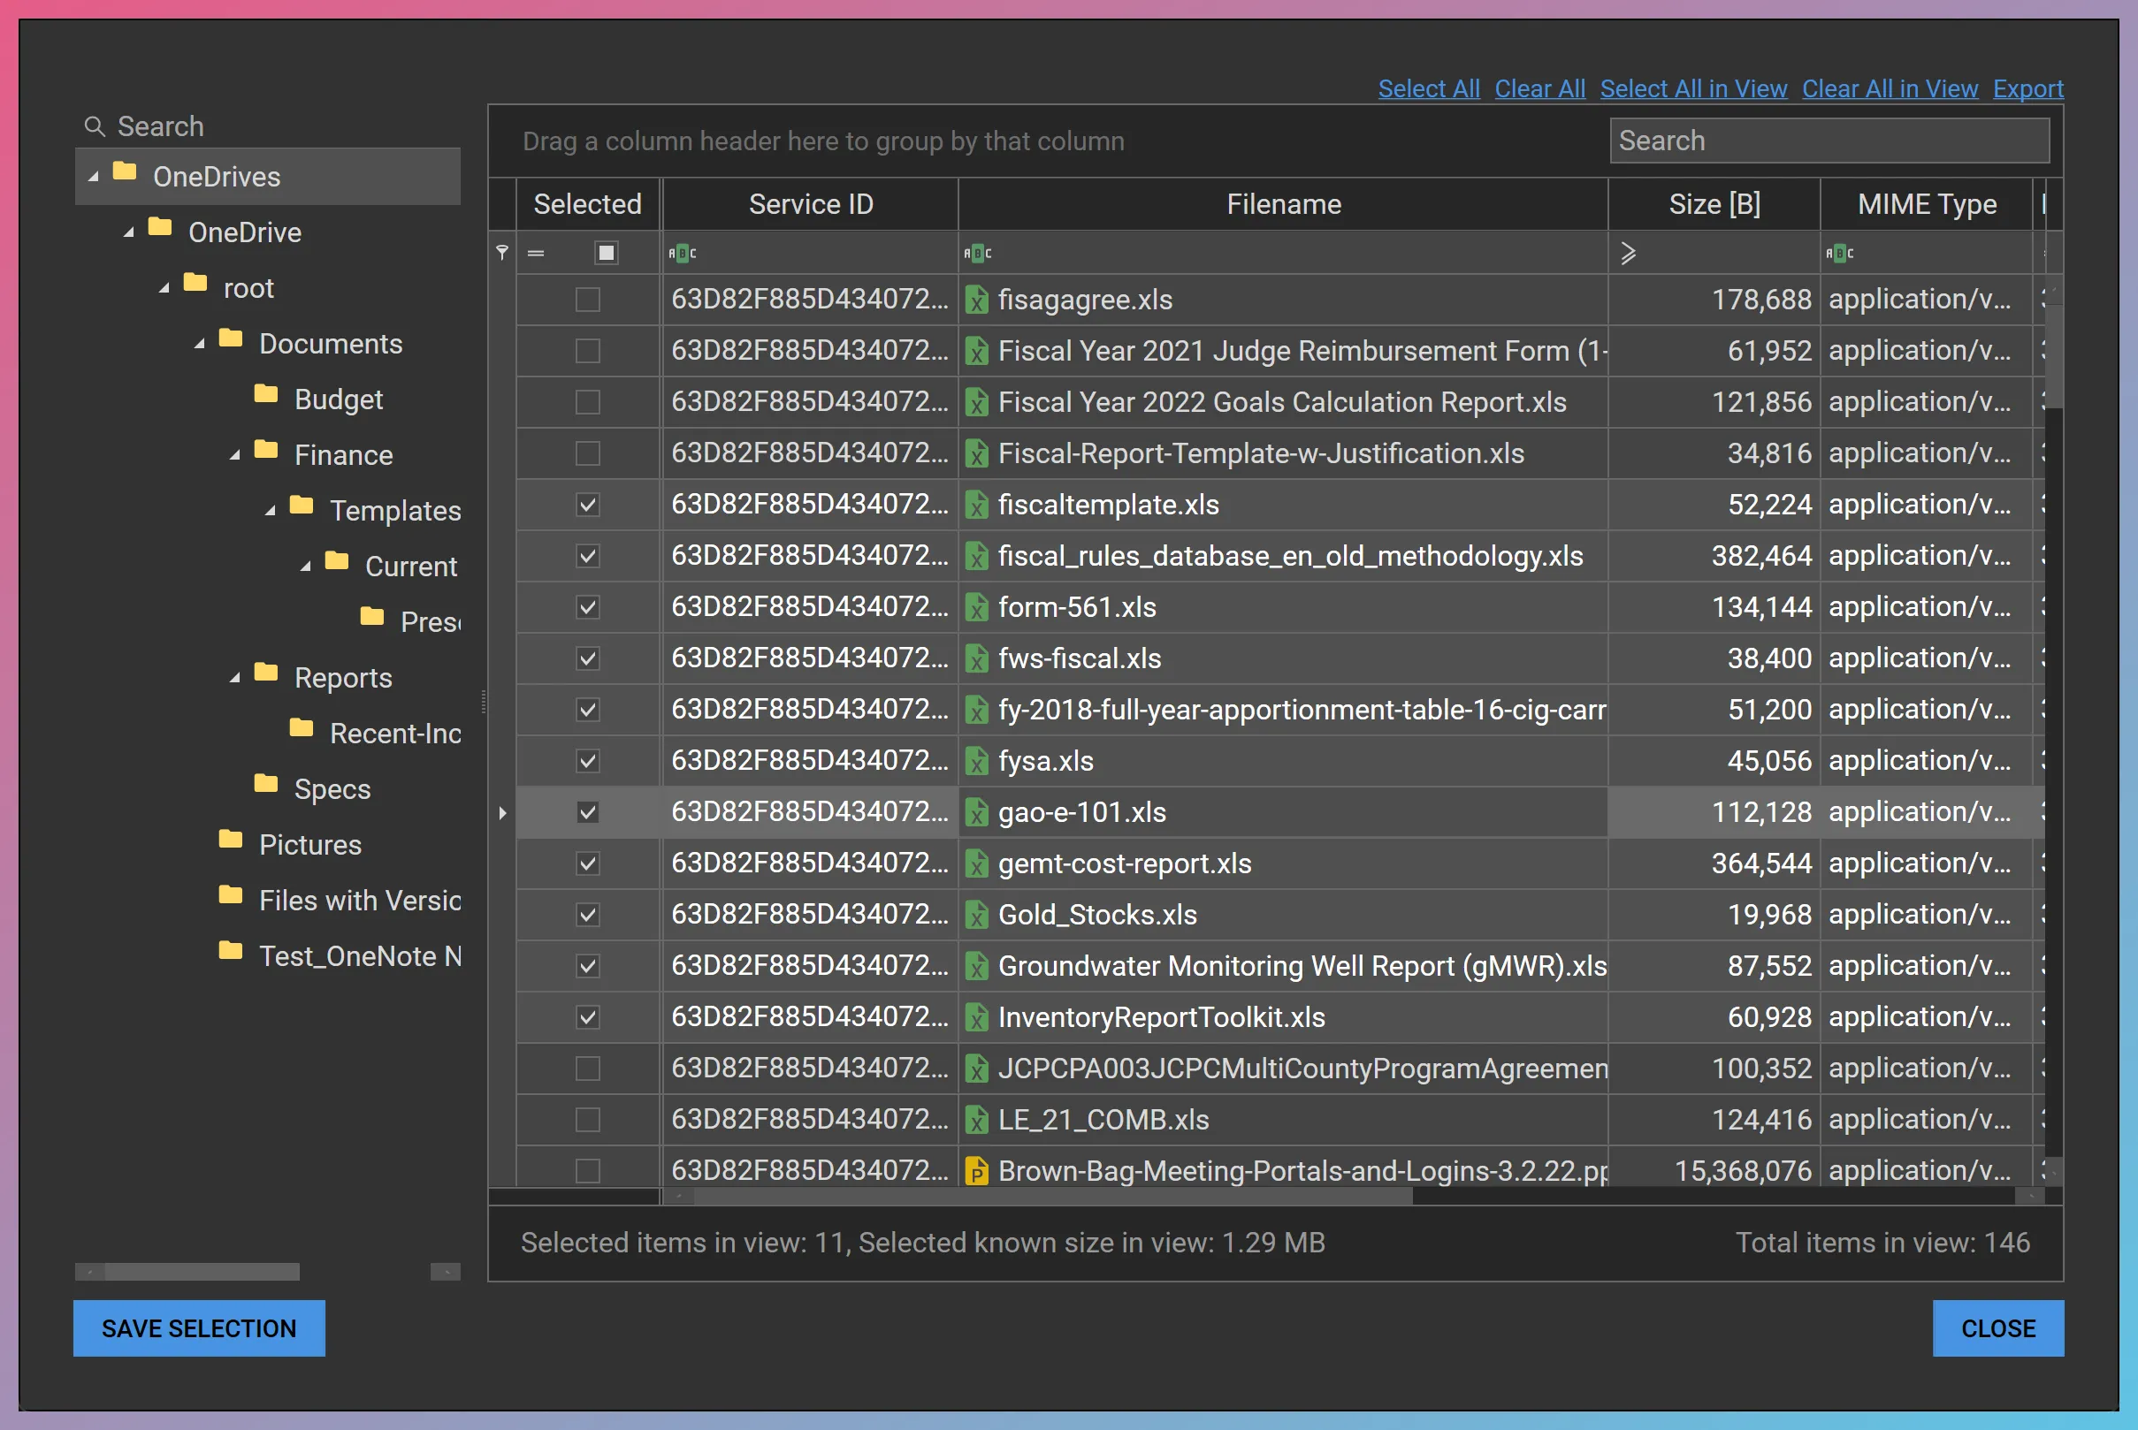Sort by Size [B] column header
The image size is (2138, 1430).
[1714, 204]
